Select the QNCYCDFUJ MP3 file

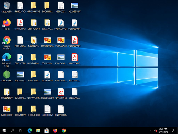[x=20, y=59]
